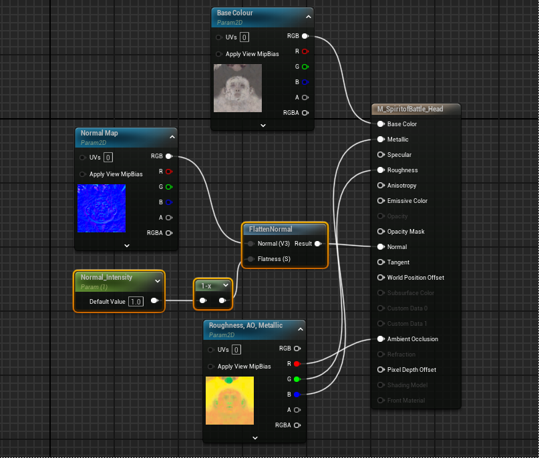Click the red R output pin on Base Colour

[305, 51]
